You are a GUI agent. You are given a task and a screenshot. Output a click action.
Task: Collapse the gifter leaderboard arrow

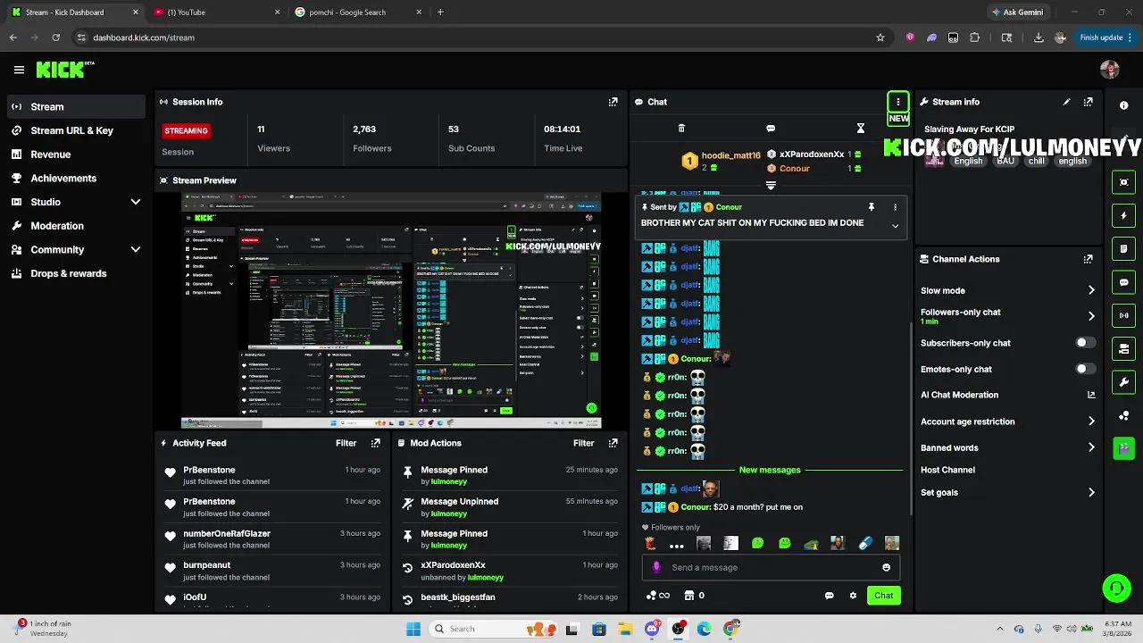[x=771, y=186]
